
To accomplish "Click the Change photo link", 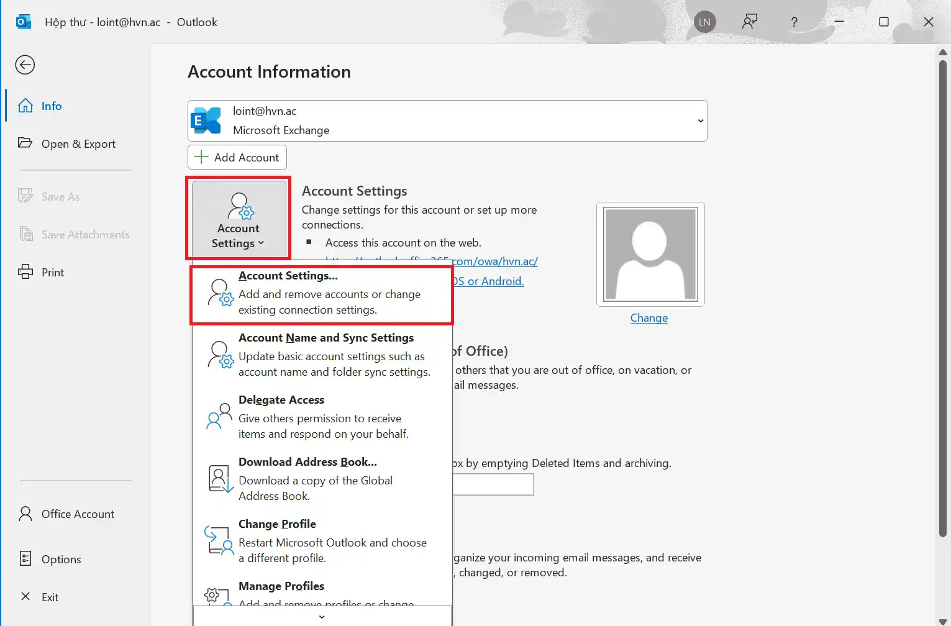I will [x=648, y=318].
